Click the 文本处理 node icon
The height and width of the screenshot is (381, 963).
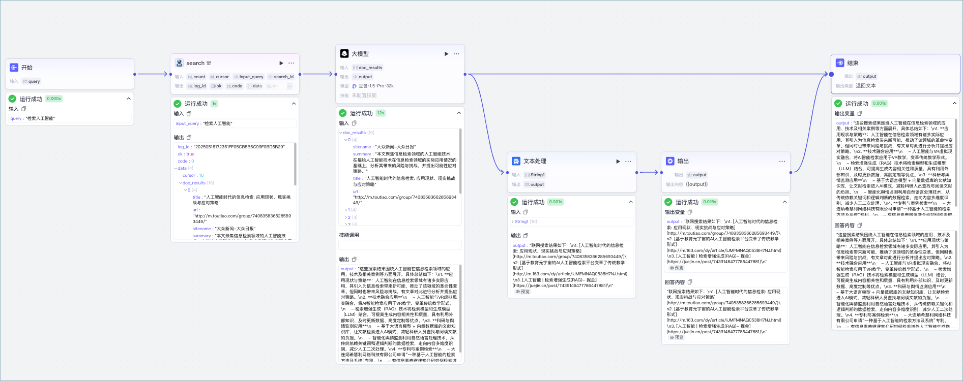[516, 161]
